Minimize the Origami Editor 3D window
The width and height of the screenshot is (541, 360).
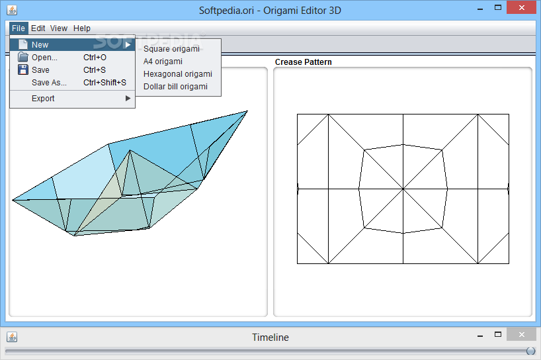tap(480, 9)
